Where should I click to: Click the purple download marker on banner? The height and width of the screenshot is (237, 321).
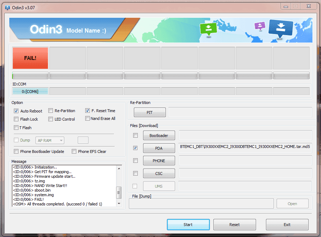tap(260, 26)
